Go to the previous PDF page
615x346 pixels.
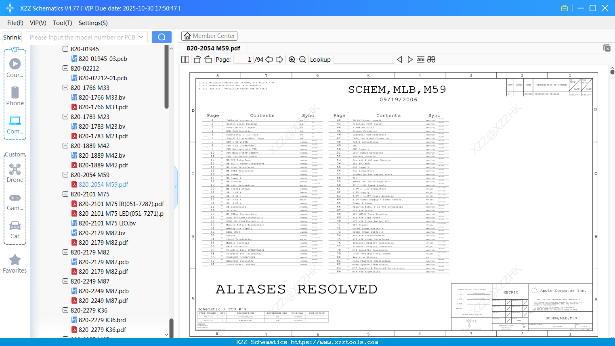[269, 60]
